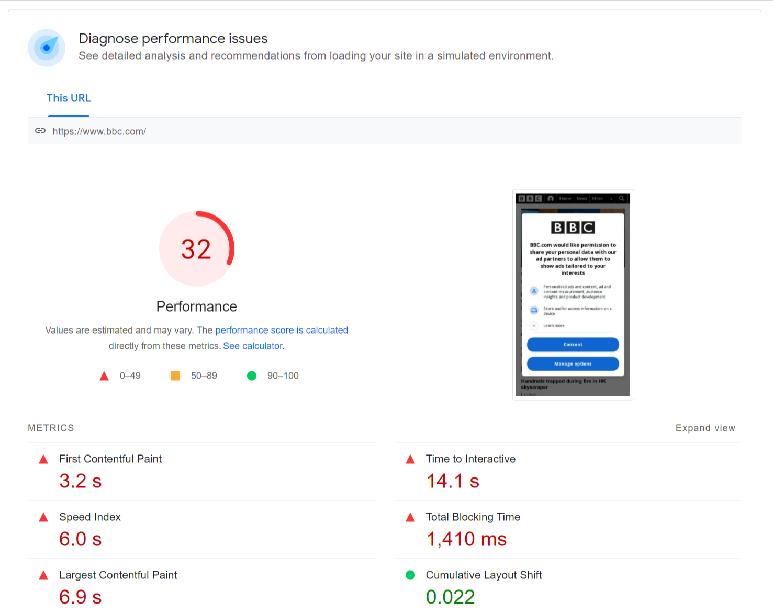Click the 0.022 value
Image resolution: width=773 pixels, height=614 pixels.
pos(451,597)
